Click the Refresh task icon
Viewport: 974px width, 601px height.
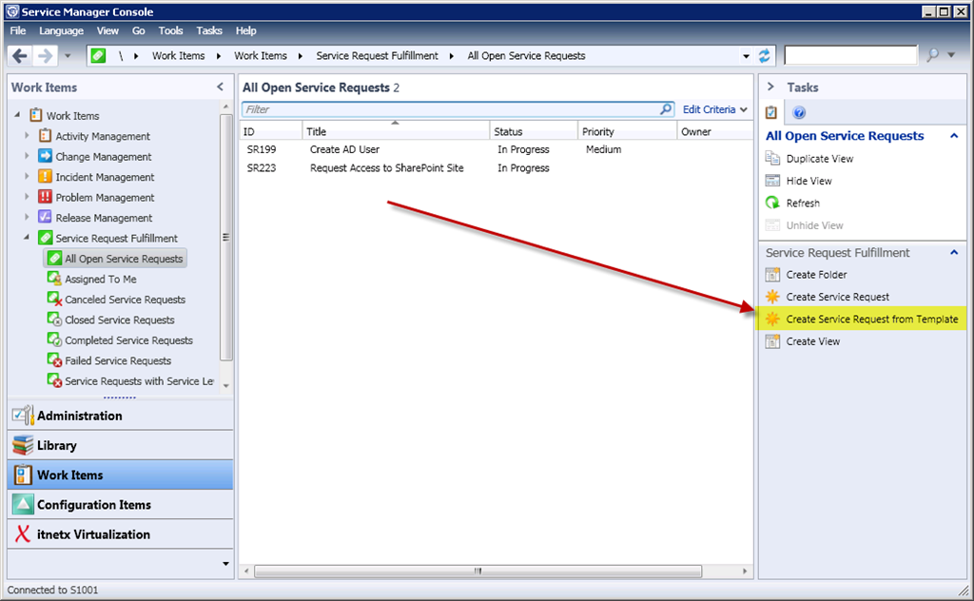click(772, 204)
